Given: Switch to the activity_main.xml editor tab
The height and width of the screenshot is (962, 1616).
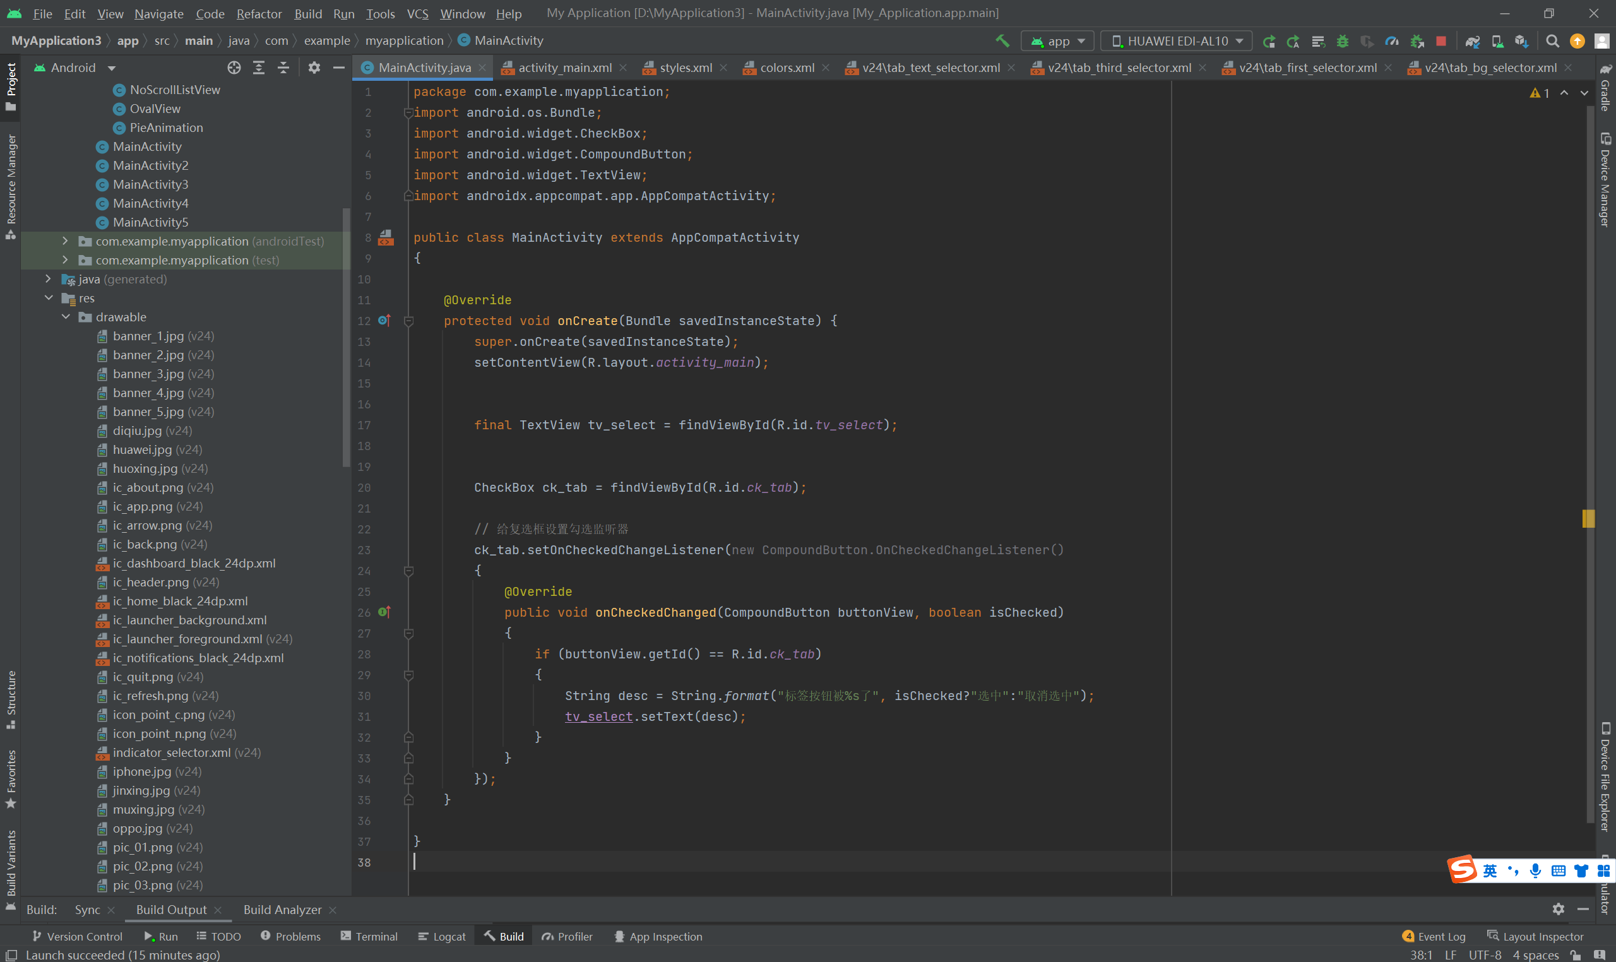Looking at the screenshot, I should (564, 68).
